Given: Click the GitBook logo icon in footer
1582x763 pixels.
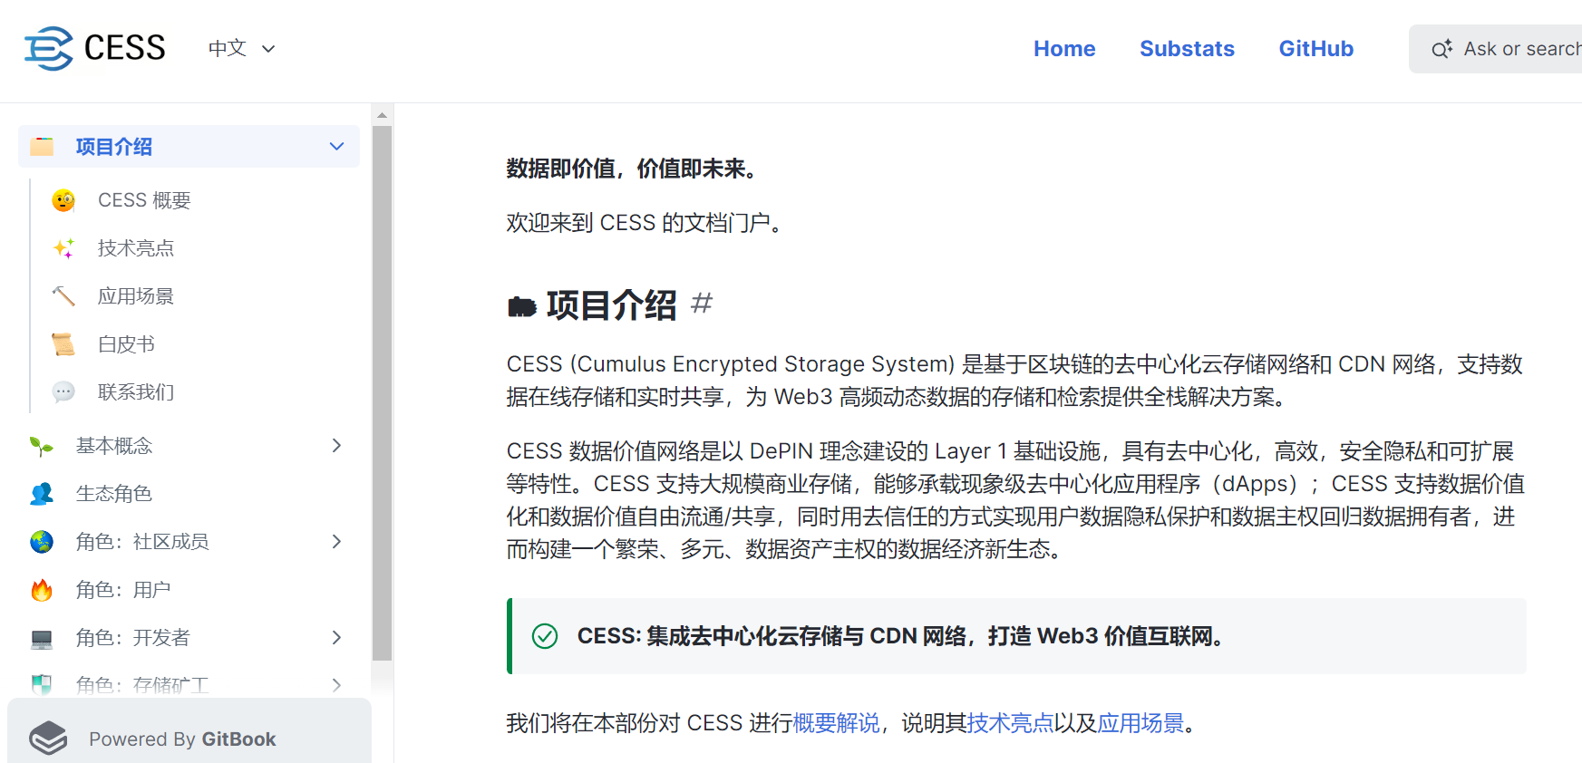Looking at the screenshot, I should coord(48,739).
